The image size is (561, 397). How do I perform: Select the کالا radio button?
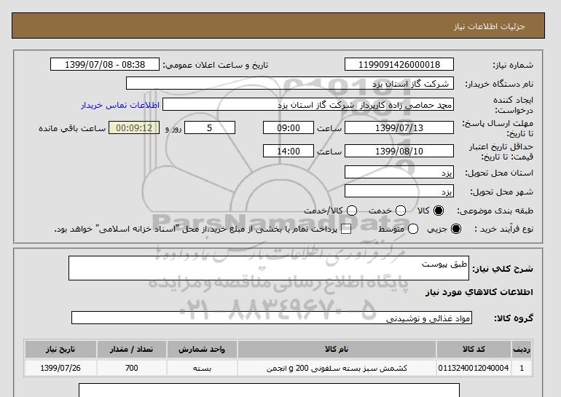pos(439,211)
